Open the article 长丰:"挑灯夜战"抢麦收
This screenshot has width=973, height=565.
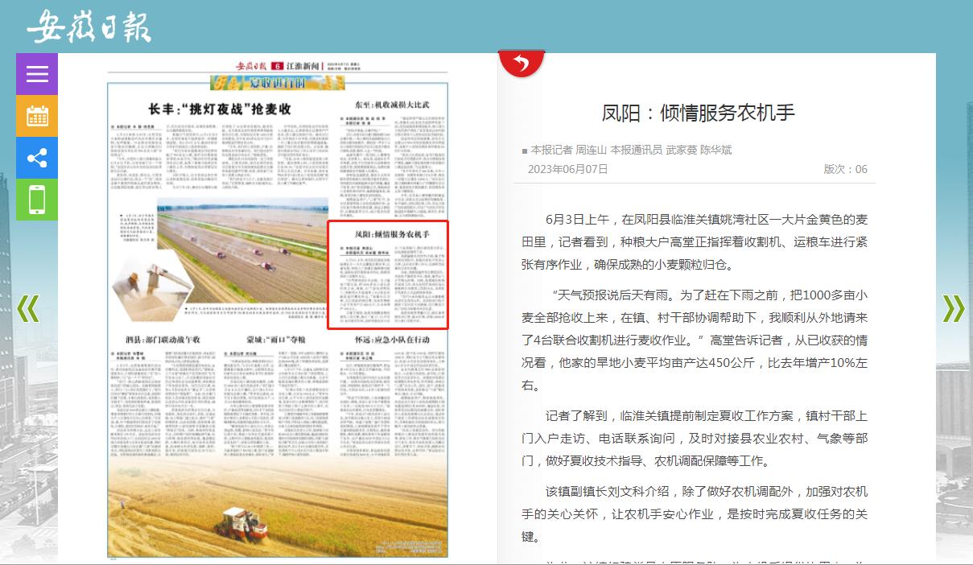[x=219, y=109]
